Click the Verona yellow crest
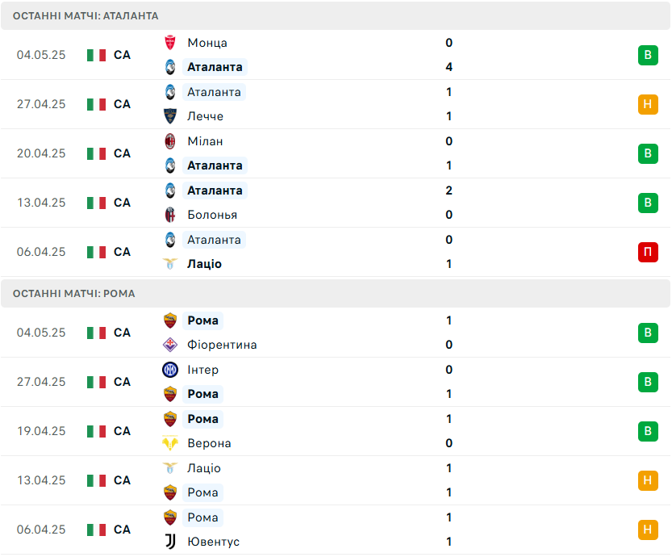Image resolution: width=672 pixels, height=557 pixels. pyautogui.click(x=170, y=443)
